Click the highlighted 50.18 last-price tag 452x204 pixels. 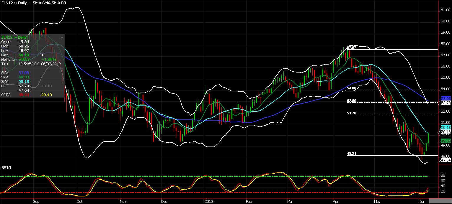coord(446,127)
